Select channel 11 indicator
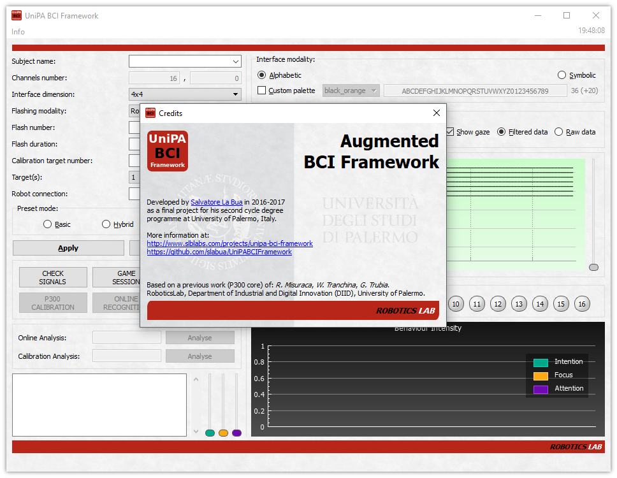The width and height of the screenshot is (617, 478). tap(477, 304)
